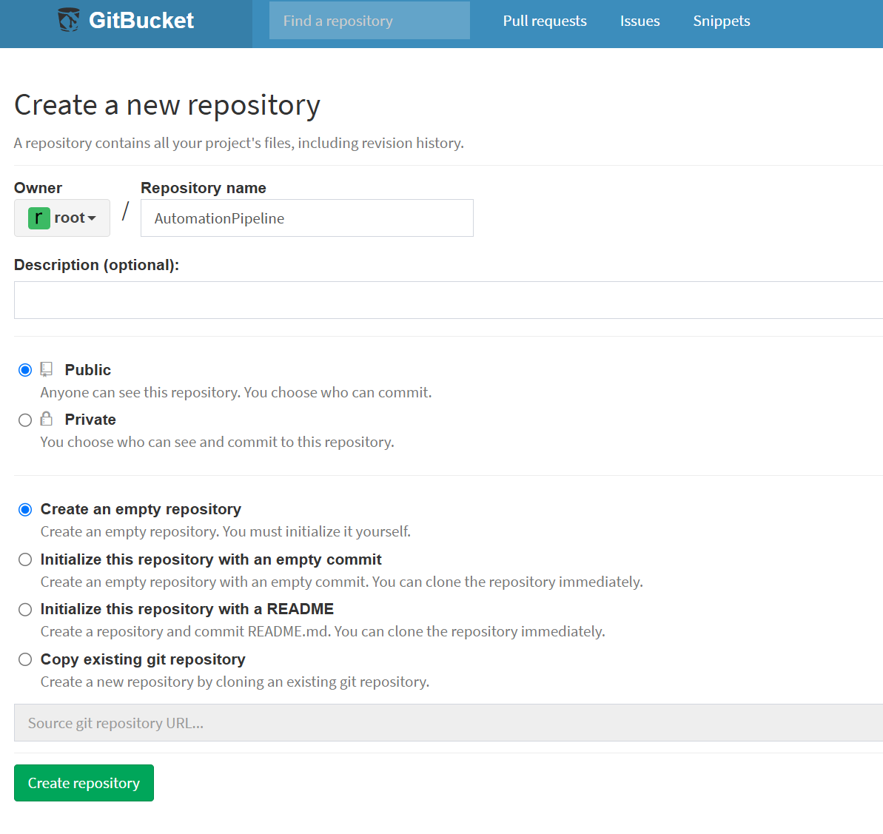Click the Description optional text field
The height and width of the screenshot is (834, 883).
(449, 300)
